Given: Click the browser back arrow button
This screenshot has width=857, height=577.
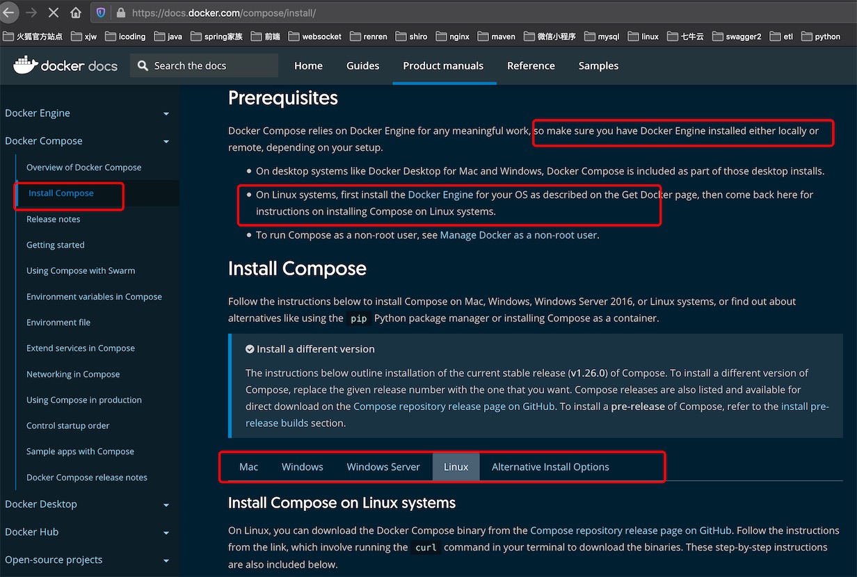Looking at the screenshot, I should (x=8, y=13).
